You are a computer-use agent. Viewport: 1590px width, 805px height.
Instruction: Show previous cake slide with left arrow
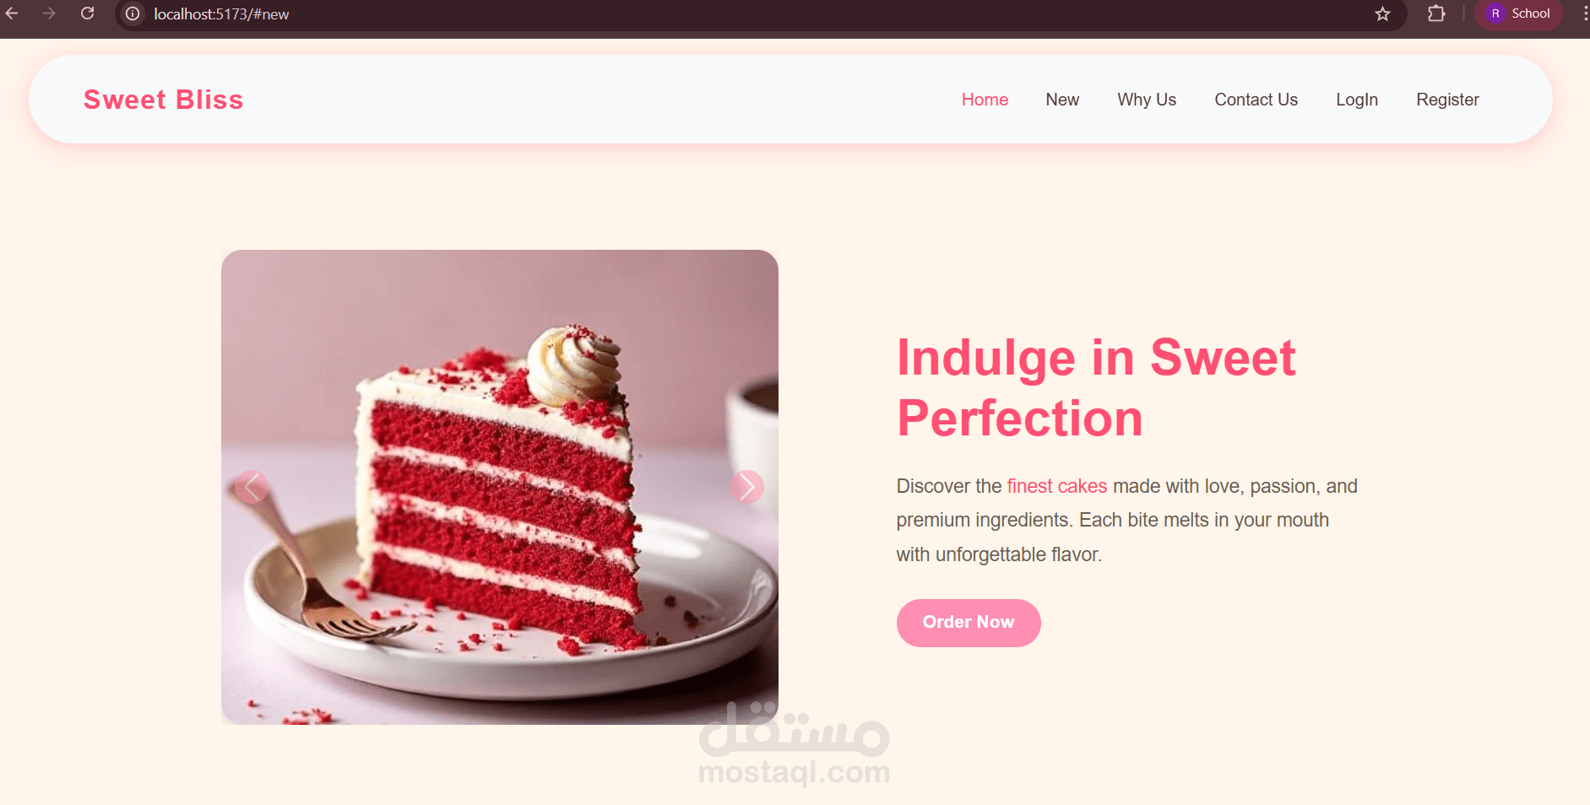pos(252,487)
